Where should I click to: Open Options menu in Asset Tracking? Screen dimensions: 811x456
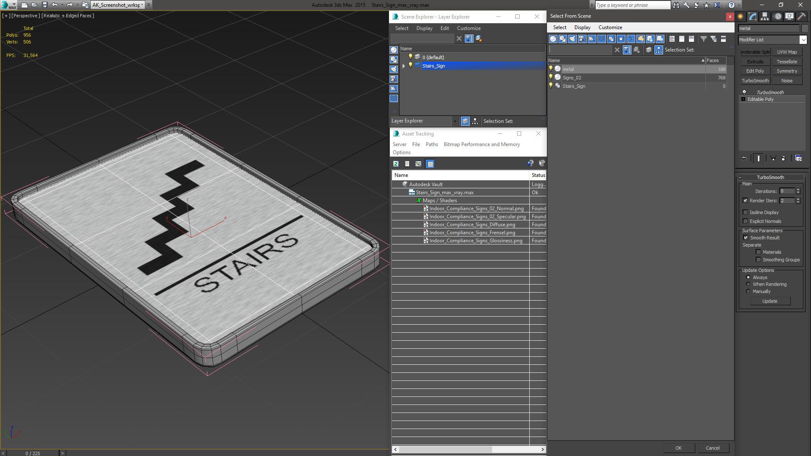pyautogui.click(x=401, y=152)
